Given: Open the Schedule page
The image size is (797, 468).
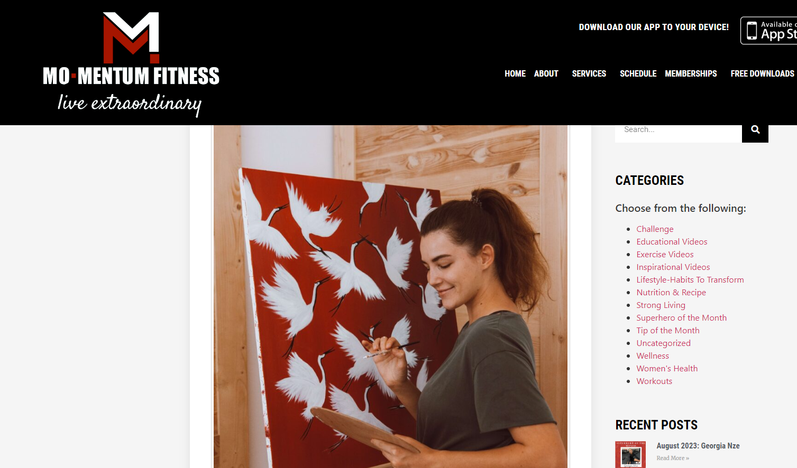Looking at the screenshot, I should (638, 73).
